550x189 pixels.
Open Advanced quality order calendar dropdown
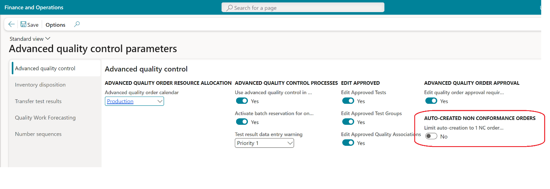[x=160, y=101]
